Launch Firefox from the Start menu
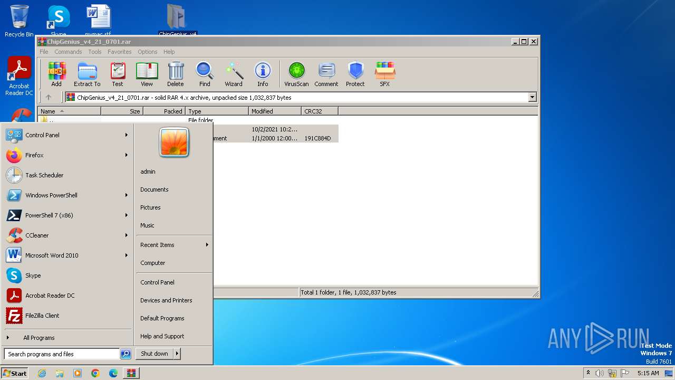The image size is (675, 380). (x=67, y=155)
